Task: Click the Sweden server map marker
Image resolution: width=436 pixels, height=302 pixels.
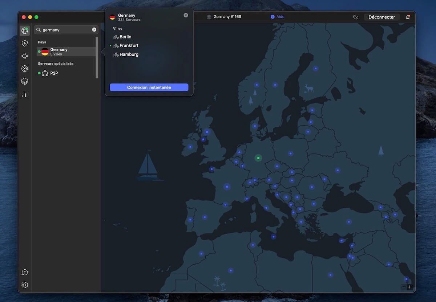Action: [x=275, y=85]
